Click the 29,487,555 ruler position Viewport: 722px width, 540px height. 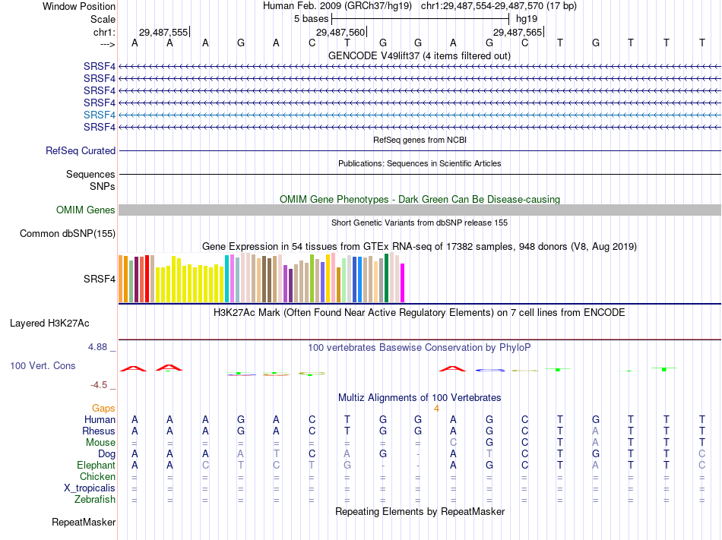163,32
